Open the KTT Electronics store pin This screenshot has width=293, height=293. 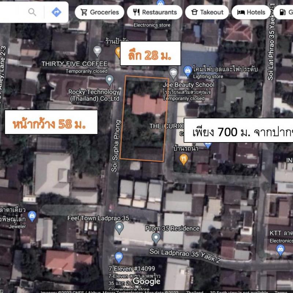point(280,251)
